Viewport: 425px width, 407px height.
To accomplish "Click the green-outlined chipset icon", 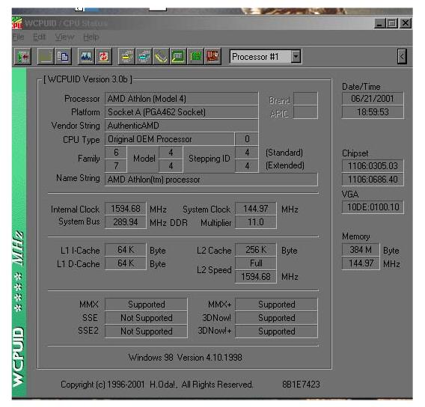I will coord(178,57).
